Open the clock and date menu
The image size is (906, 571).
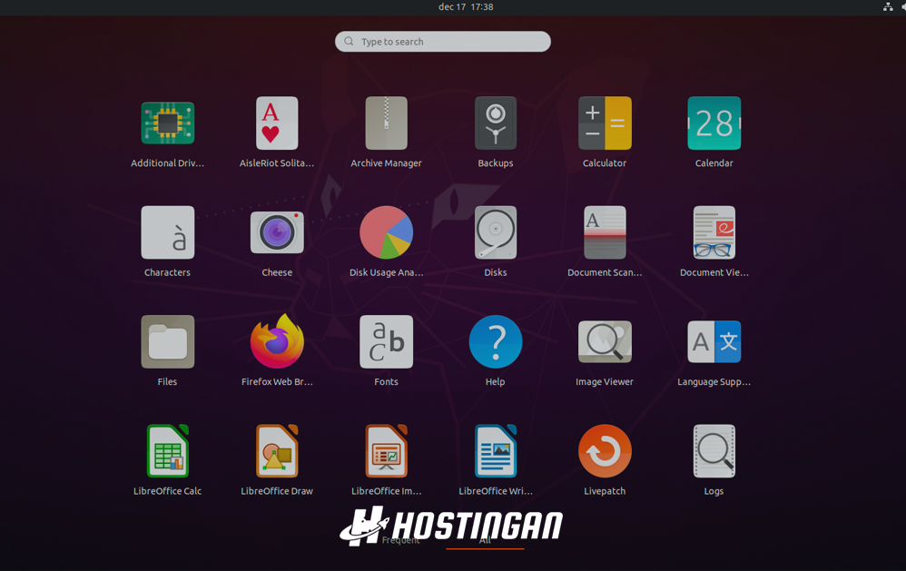[466, 7]
